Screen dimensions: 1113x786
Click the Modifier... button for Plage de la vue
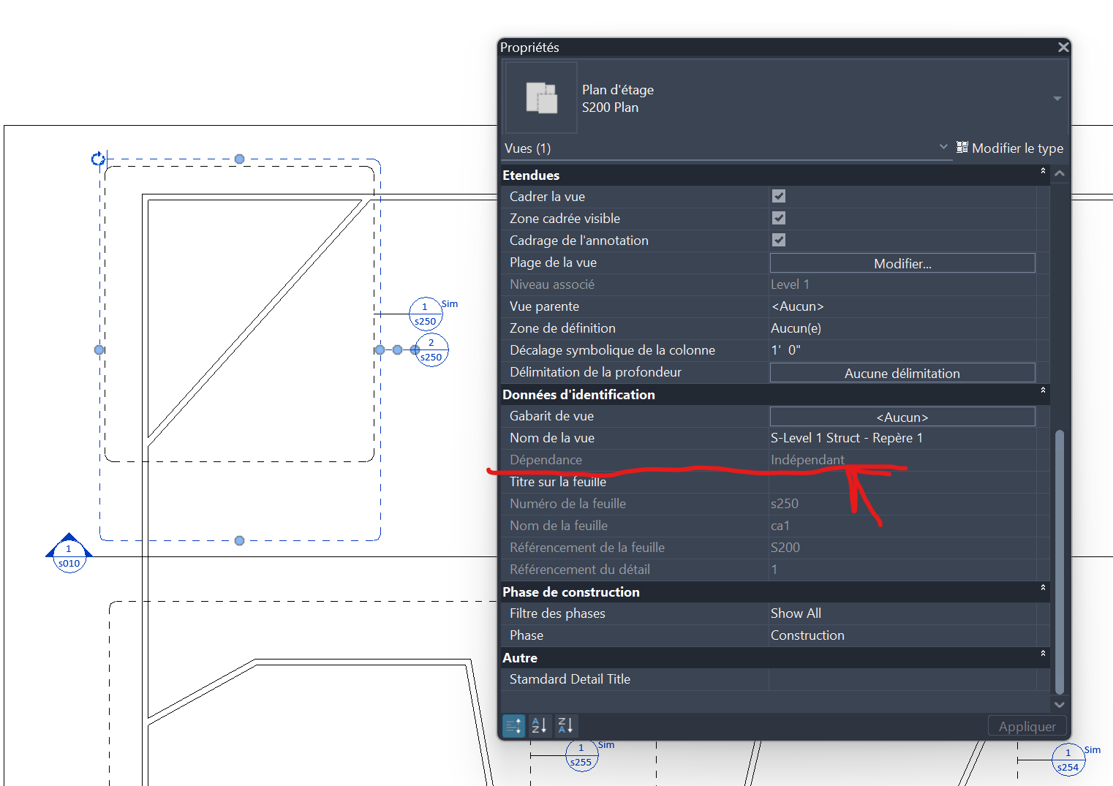point(902,263)
